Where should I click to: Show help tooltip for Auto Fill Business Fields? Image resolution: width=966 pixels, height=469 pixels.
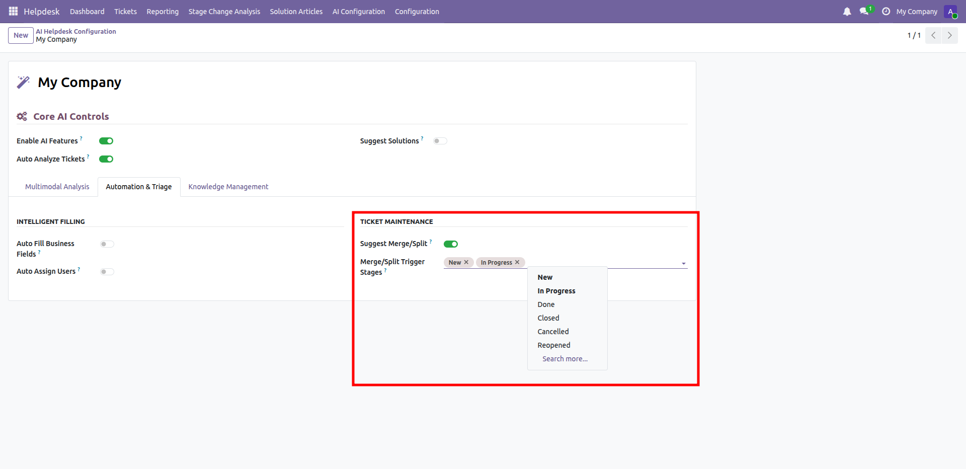click(39, 252)
